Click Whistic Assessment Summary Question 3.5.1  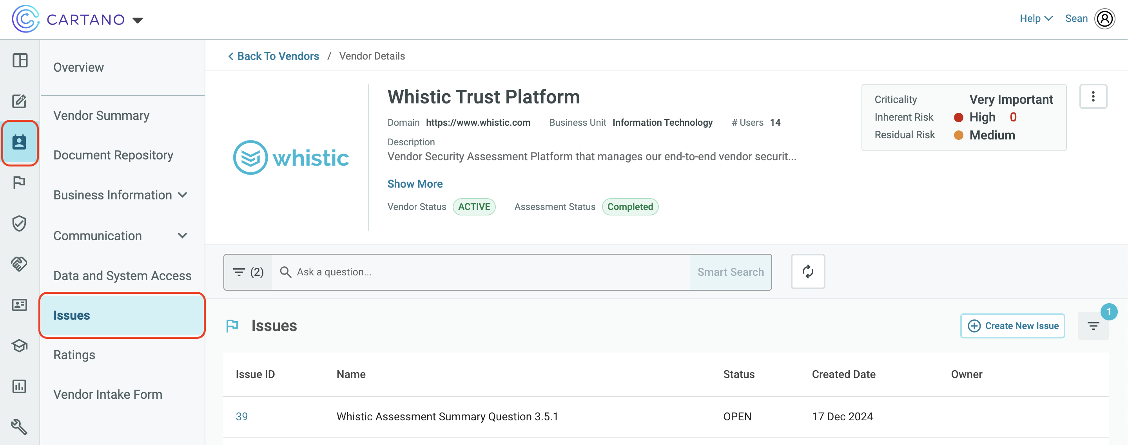coord(447,416)
